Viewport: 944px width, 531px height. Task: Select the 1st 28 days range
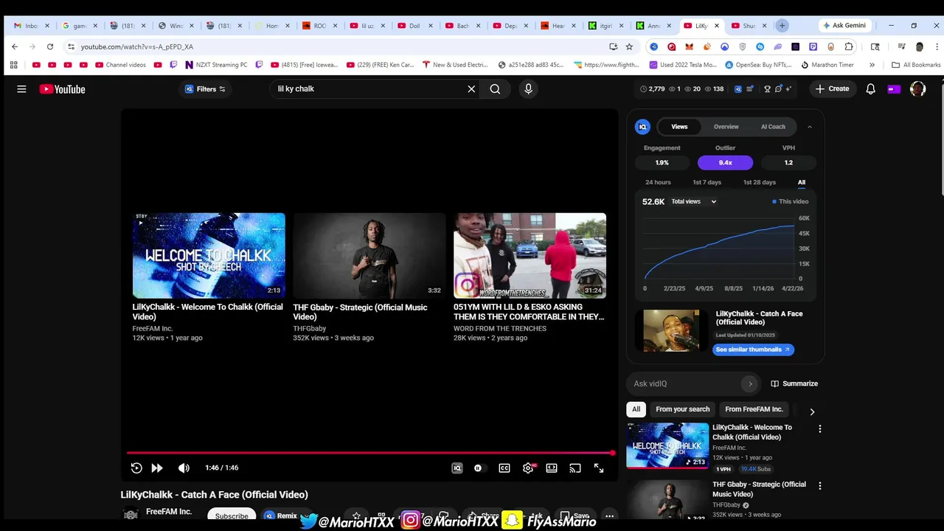[x=759, y=182]
